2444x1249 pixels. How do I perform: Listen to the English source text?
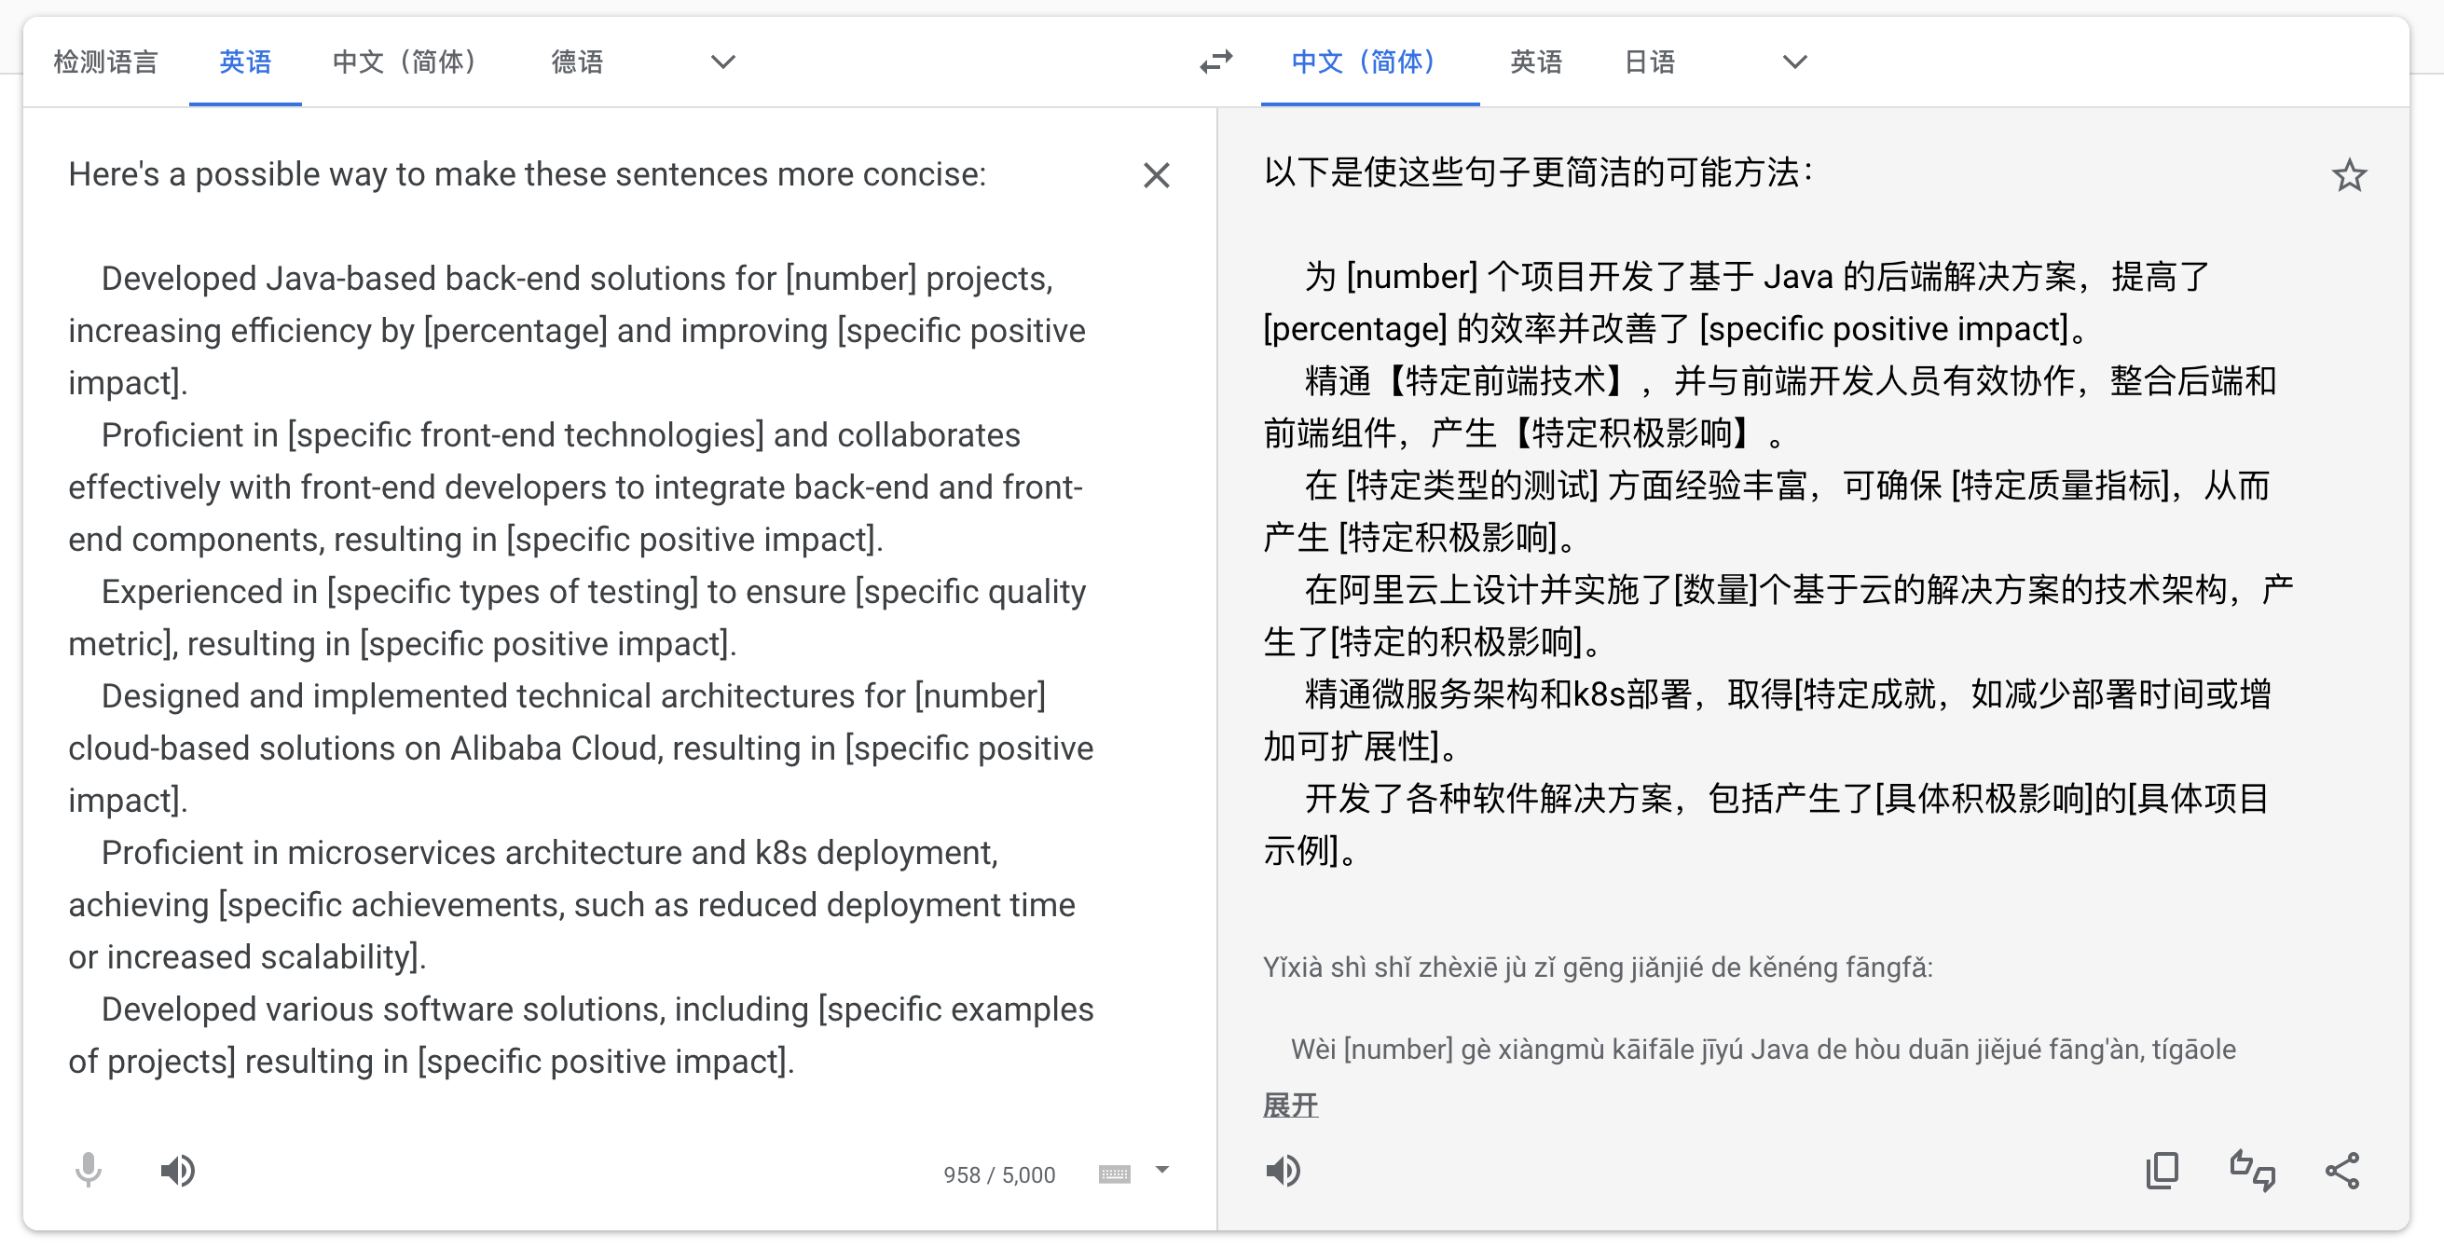pyautogui.click(x=177, y=1170)
